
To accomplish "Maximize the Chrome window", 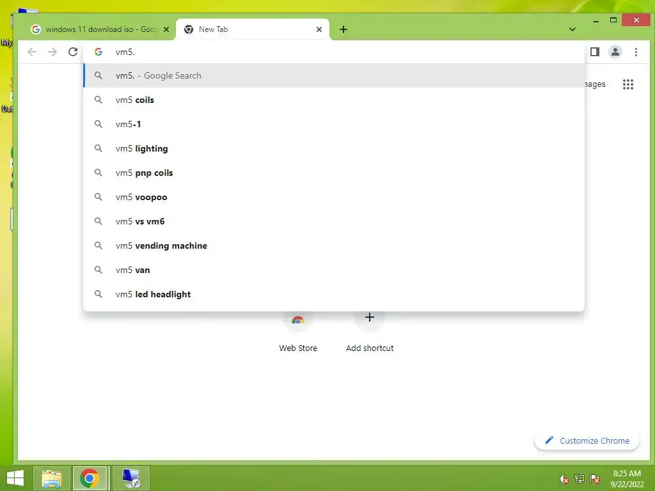I will 613,20.
